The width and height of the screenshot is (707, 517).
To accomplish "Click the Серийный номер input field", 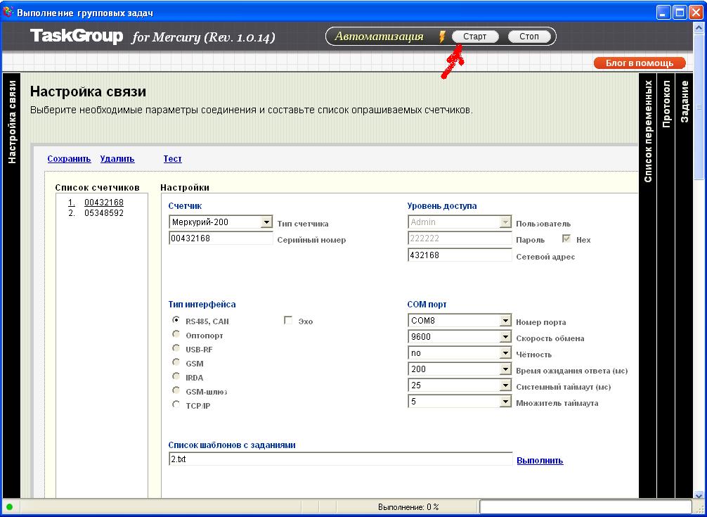I will coord(221,238).
